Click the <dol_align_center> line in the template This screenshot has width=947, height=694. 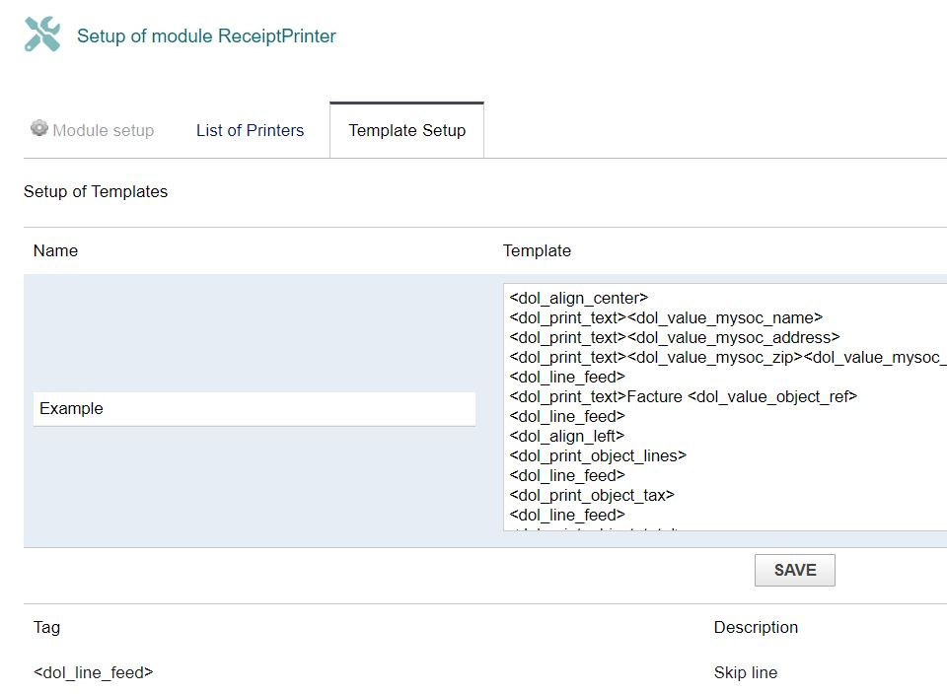579,298
